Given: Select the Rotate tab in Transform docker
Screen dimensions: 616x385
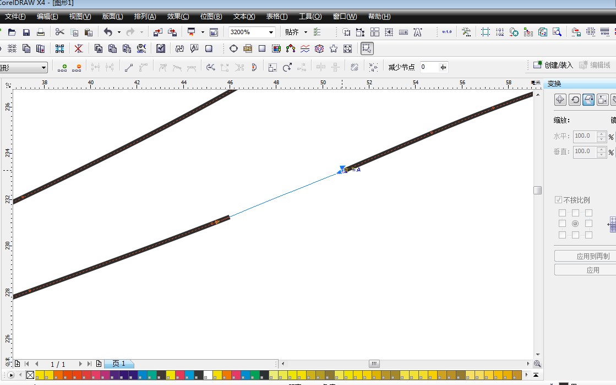Looking at the screenshot, I should [575, 100].
